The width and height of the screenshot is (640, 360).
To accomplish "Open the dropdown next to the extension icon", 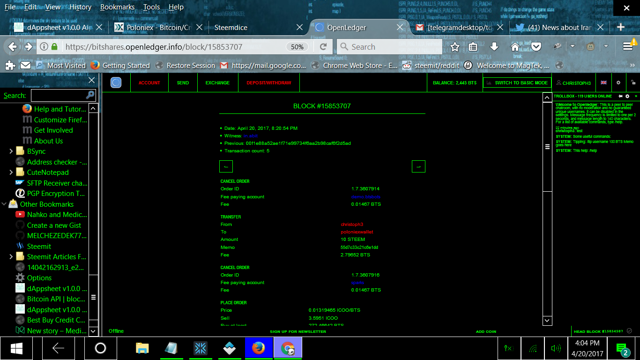I will point(573,46).
